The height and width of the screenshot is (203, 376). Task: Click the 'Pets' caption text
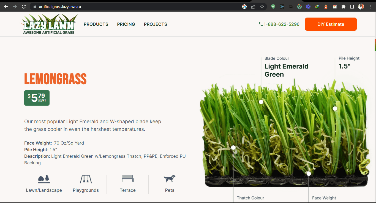[x=170, y=190]
